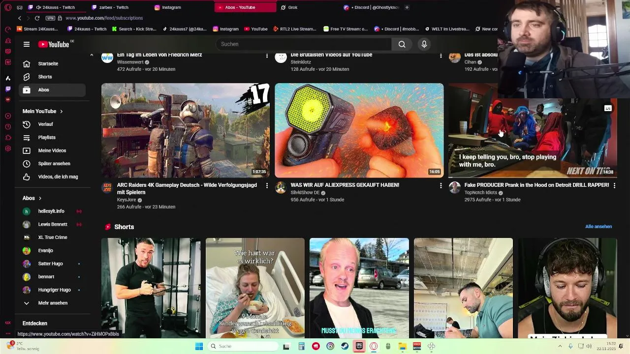
Task: Open Später ansehen list
Action: click(52, 164)
